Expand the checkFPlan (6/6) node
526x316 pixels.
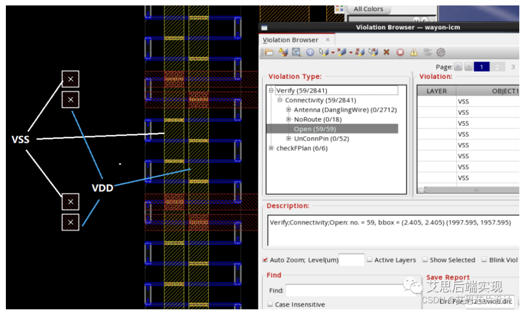[x=271, y=148]
